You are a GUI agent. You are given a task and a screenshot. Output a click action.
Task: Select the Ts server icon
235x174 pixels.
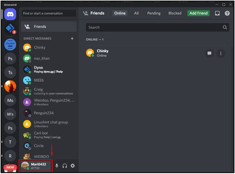pos(10,73)
